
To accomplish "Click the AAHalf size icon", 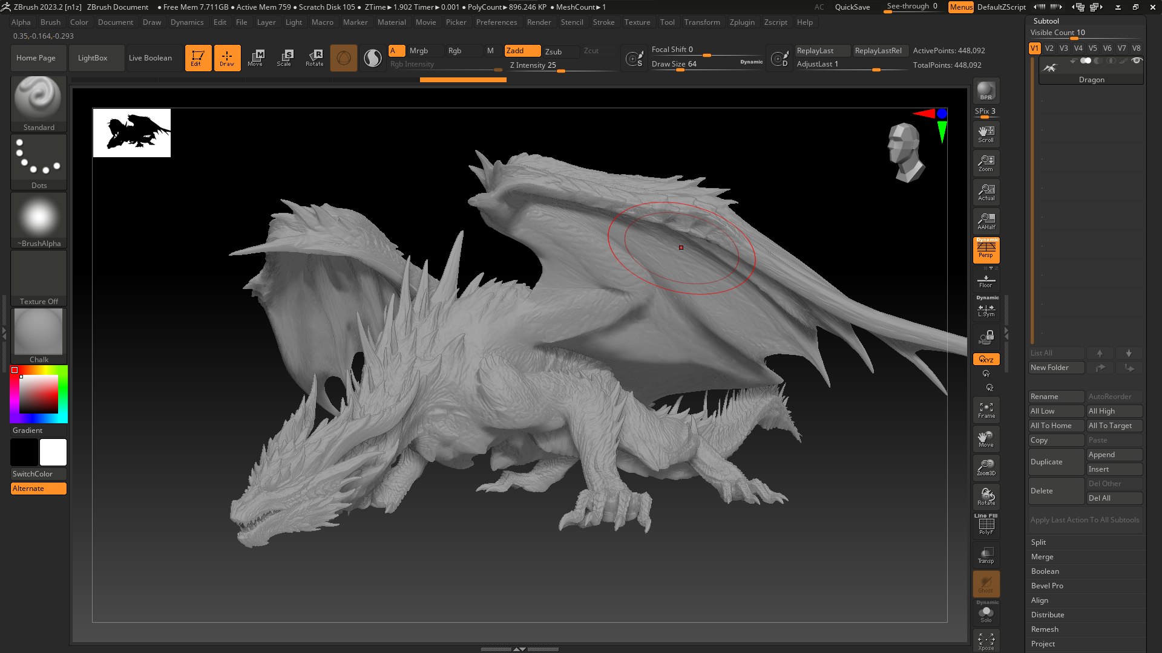I will click(986, 221).
